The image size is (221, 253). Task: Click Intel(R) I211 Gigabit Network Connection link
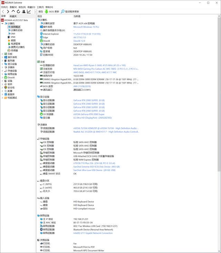click(93, 233)
